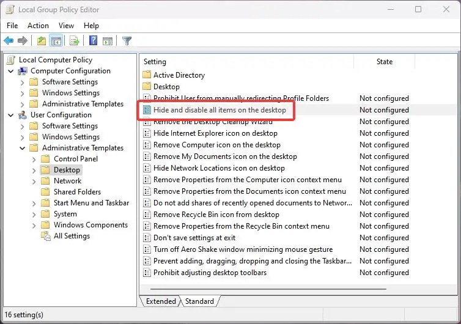Click the Desktop folder icon in settings list

pos(146,86)
